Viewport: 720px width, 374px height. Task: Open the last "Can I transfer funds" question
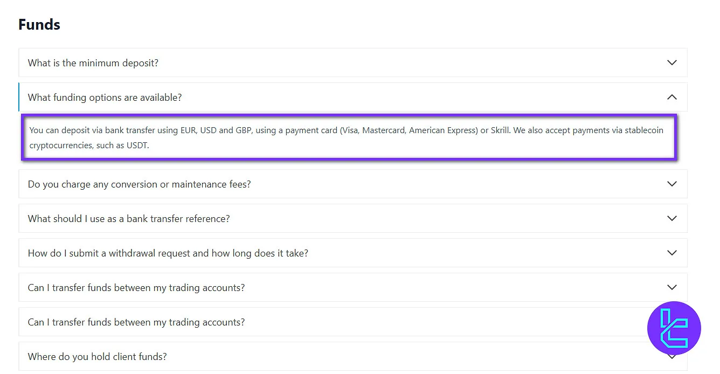click(136, 322)
